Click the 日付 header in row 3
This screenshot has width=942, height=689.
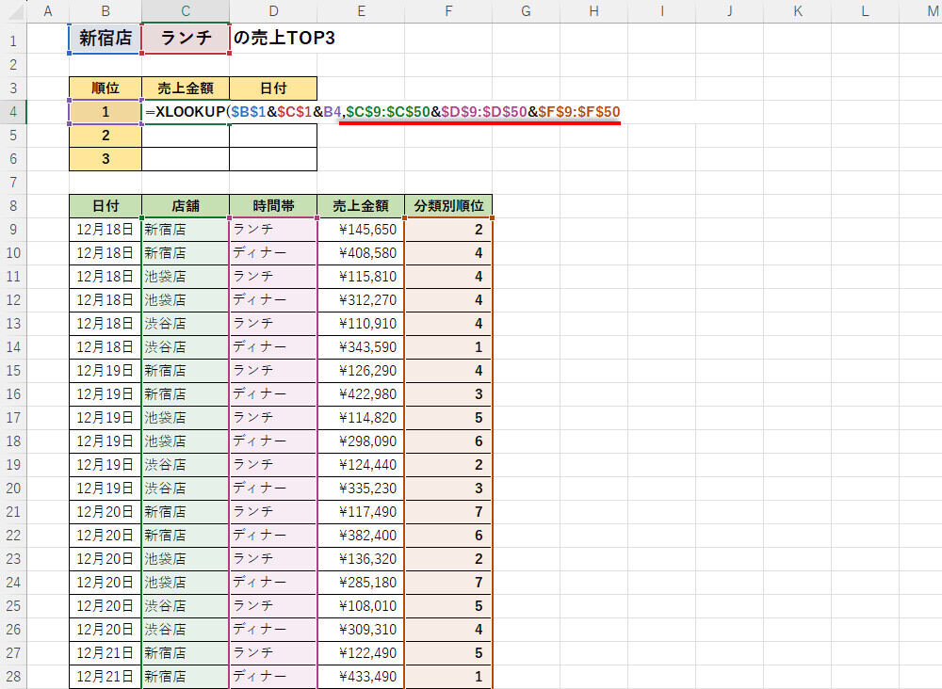[273, 88]
